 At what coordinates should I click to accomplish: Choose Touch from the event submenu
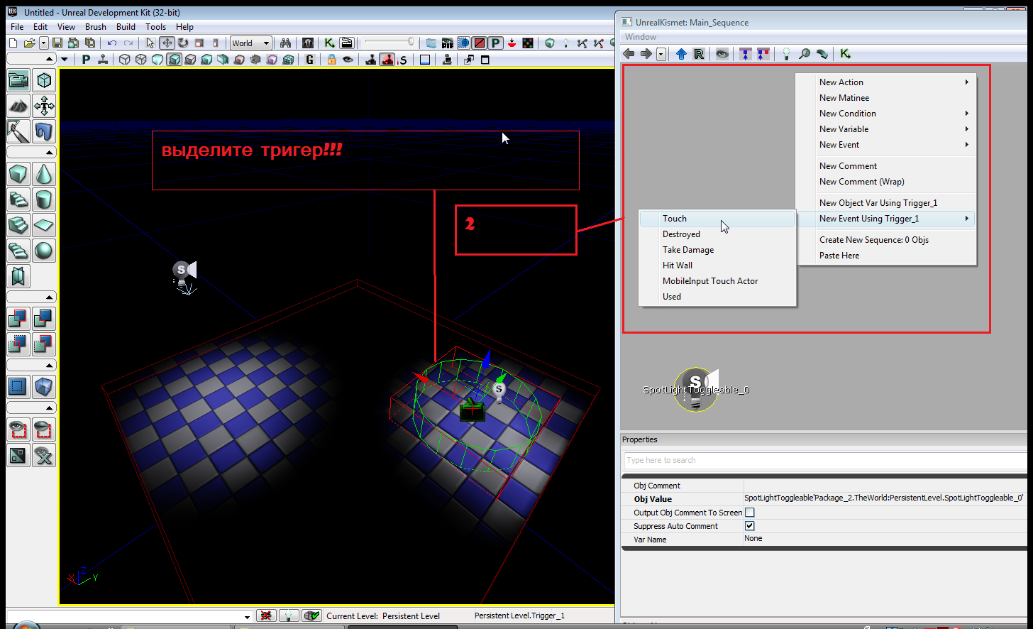(717, 219)
